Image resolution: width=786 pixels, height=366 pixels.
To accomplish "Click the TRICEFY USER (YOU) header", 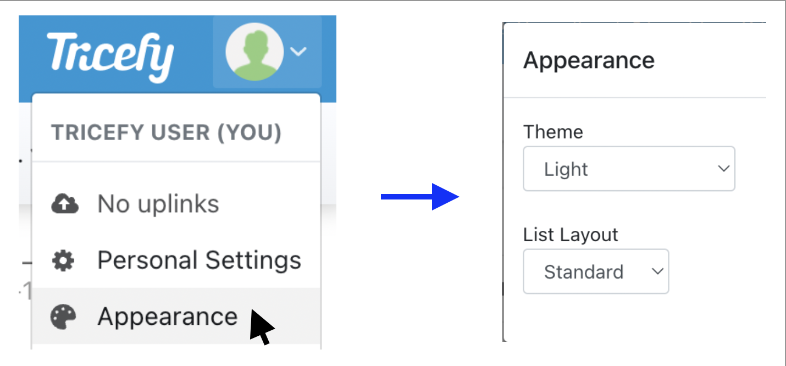I will click(x=166, y=132).
